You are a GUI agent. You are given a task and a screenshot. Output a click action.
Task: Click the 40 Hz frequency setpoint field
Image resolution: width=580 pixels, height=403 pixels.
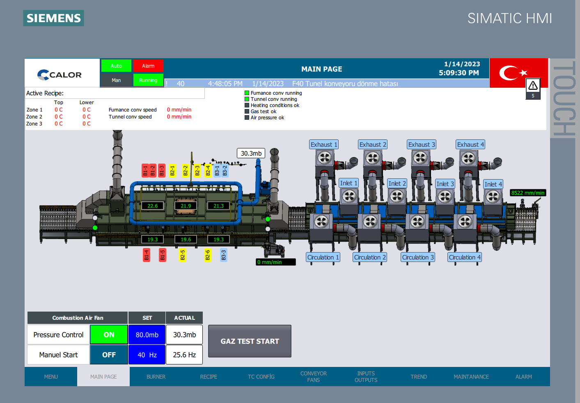[147, 355]
